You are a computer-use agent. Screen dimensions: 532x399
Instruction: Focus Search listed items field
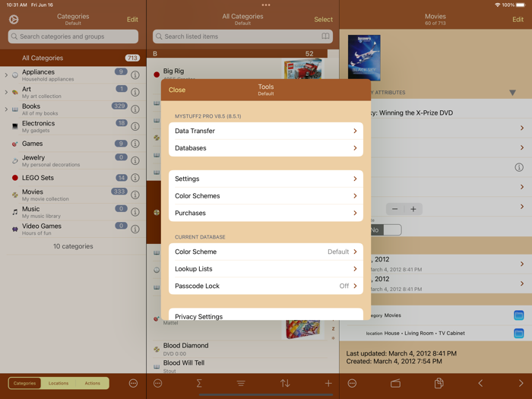point(242,36)
